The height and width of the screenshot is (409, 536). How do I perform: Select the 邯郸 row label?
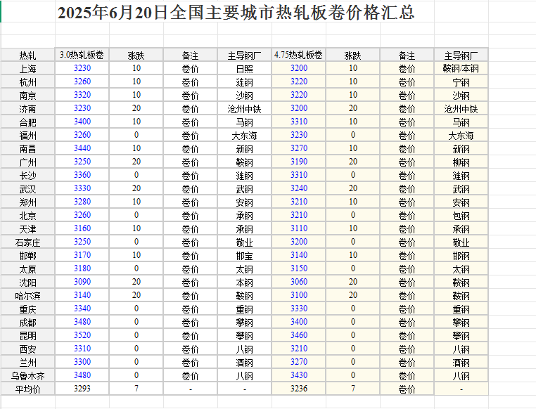(27, 255)
